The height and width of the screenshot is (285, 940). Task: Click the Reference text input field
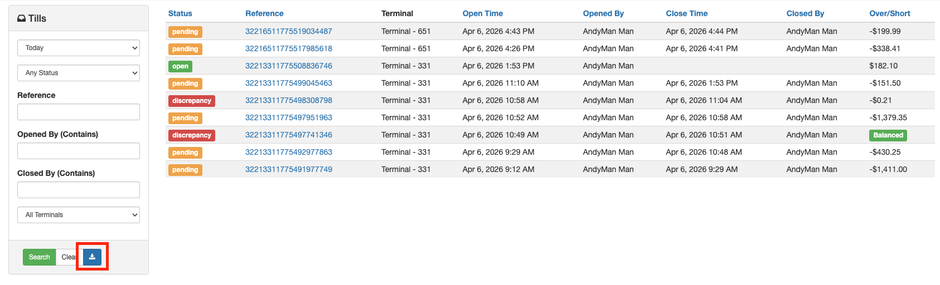click(79, 112)
